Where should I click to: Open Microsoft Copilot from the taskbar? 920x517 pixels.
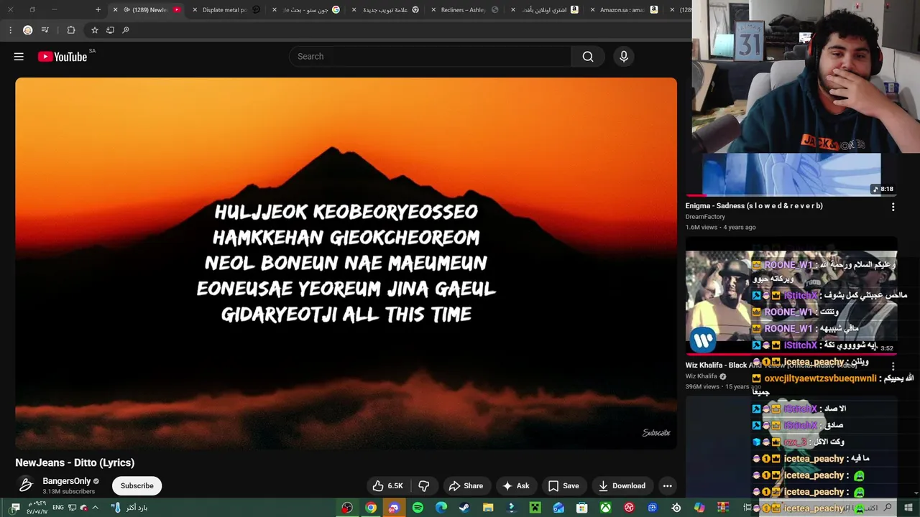pyautogui.click(x=699, y=508)
